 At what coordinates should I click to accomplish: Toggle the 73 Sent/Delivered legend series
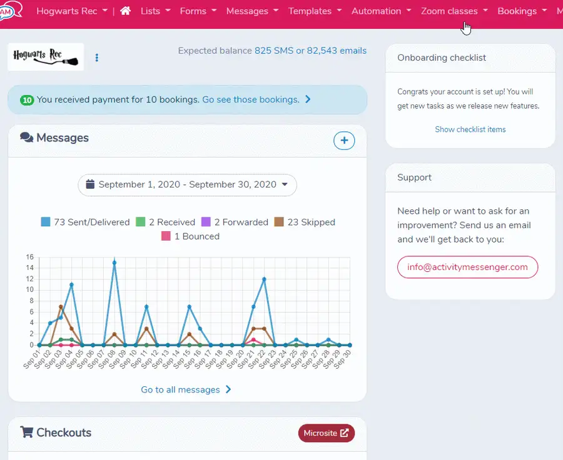[86, 222]
